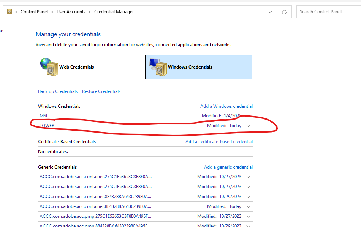Open the Web Credentials vault
The image size is (361, 227).
point(67,67)
